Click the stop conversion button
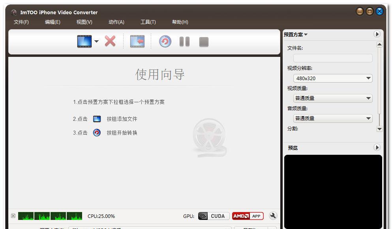Image resolution: width=392 pixels, height=229 pixels. tap(204, 42)
